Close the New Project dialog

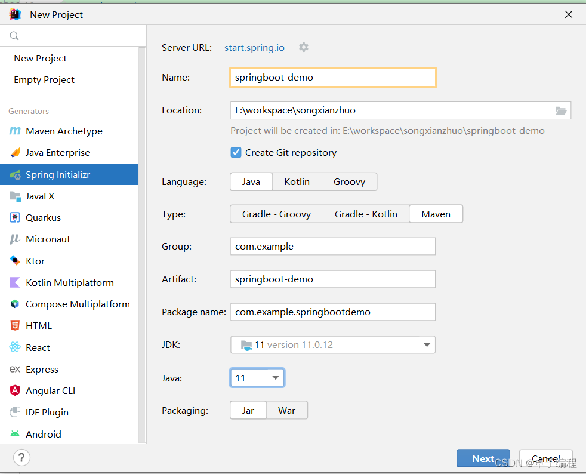[x=569, y=14]
